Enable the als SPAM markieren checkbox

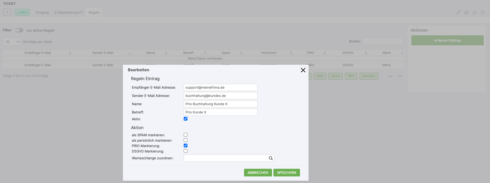coord(185,135)
